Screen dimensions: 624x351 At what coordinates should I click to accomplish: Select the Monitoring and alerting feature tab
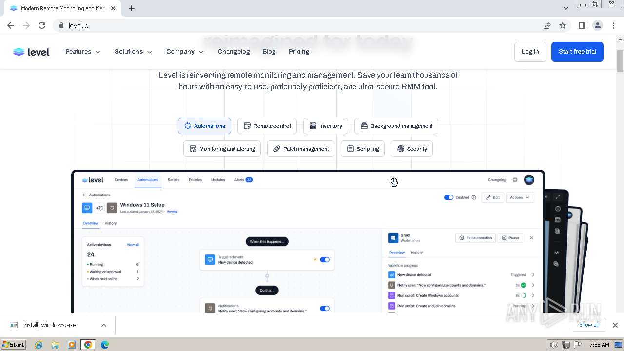point(222,149)
